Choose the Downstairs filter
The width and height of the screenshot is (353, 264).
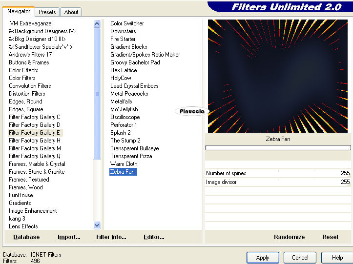click(x=123, y=31)
